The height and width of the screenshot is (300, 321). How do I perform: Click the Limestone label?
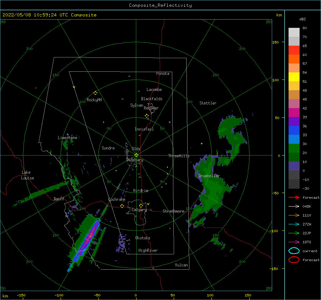(67, 138)
